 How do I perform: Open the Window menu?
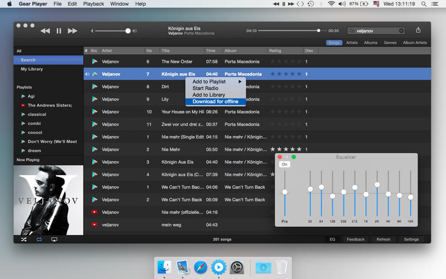(119, 4)
